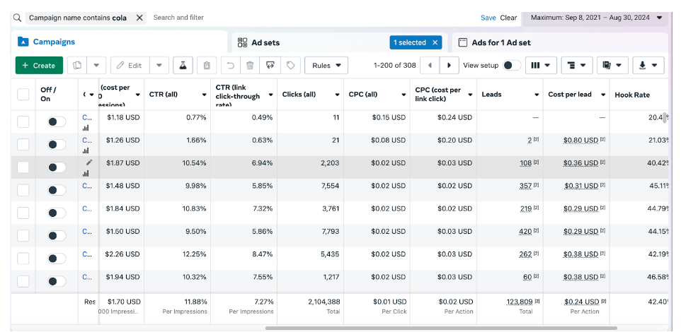Open the Breakdown dropdown

click(x=577, y=66)
